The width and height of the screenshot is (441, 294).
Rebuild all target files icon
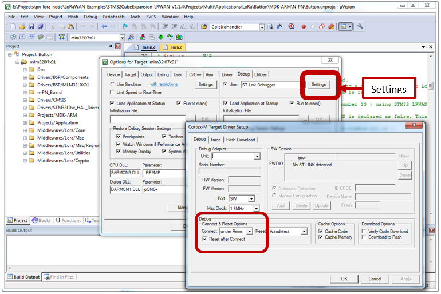pos(31,37)
